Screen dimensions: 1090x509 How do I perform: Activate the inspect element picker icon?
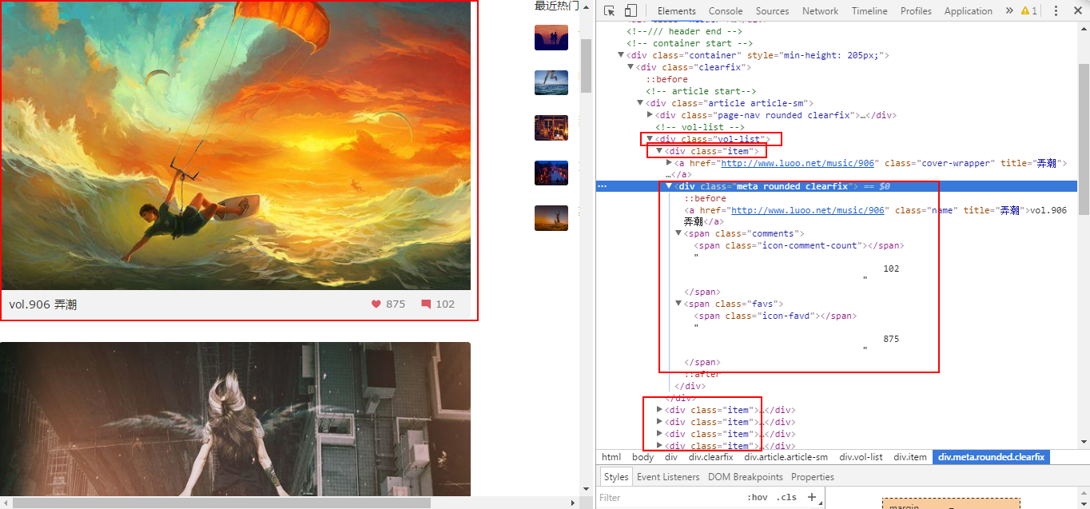[610, 11]
